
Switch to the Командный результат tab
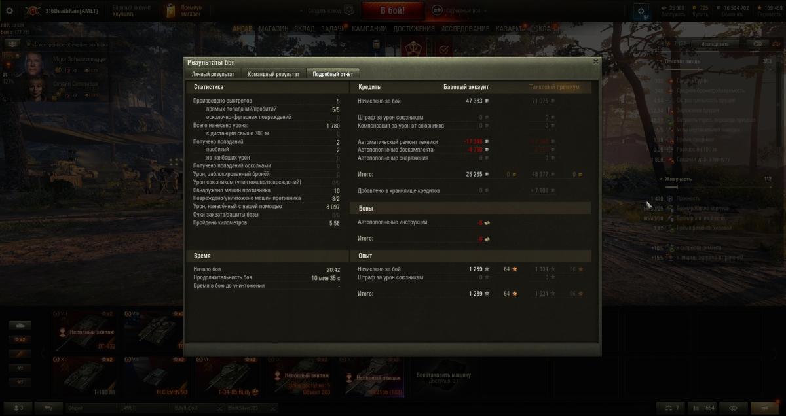pyautogui.click(x=274, y=74)
